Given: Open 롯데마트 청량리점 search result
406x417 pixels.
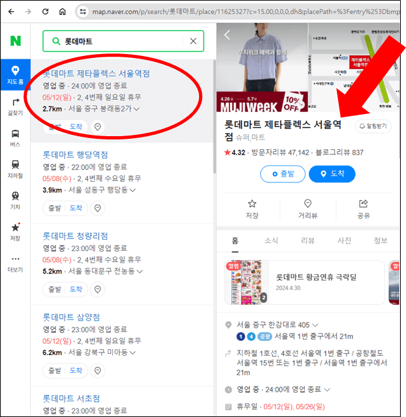Looking at the screenshot, I should coord(76,236).
